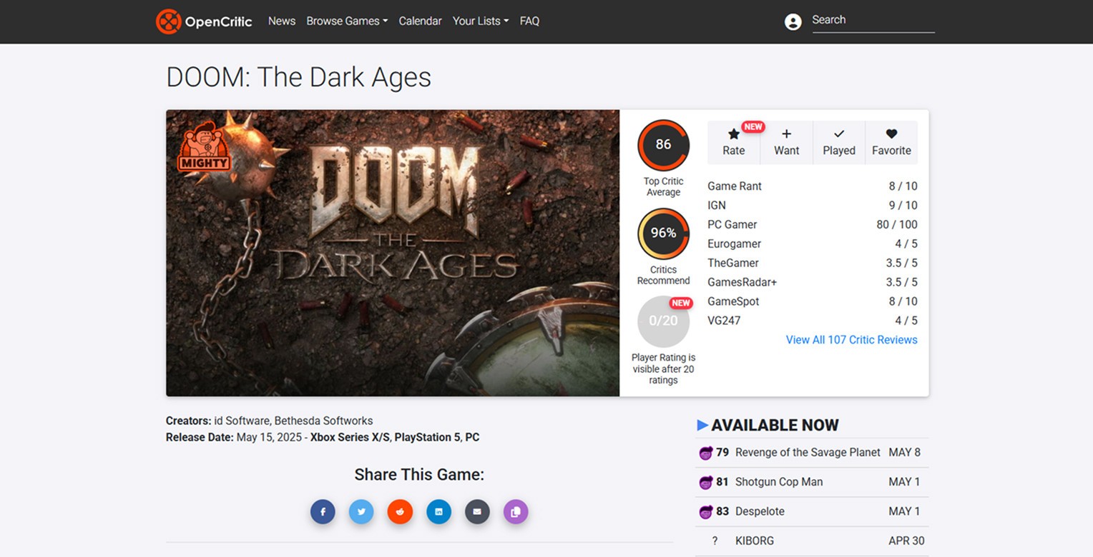The height and width of the screenshot is (557, 1093).
Task: Copy link with purple copy icon
Action: (516, 511)
